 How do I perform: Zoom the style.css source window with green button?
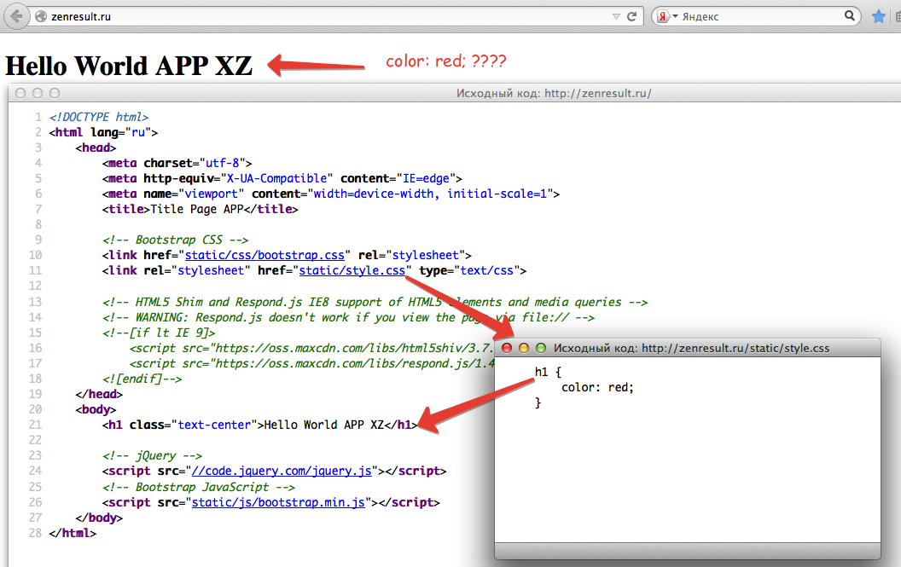point(541,348)
